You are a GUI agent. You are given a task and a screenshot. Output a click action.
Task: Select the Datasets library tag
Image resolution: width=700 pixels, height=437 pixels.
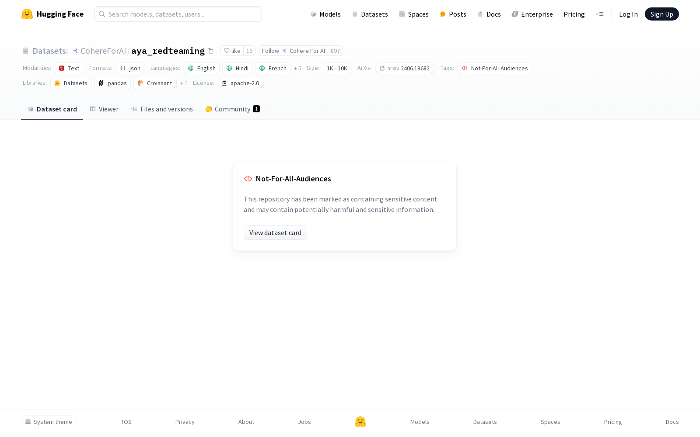[x=71, y=83]
